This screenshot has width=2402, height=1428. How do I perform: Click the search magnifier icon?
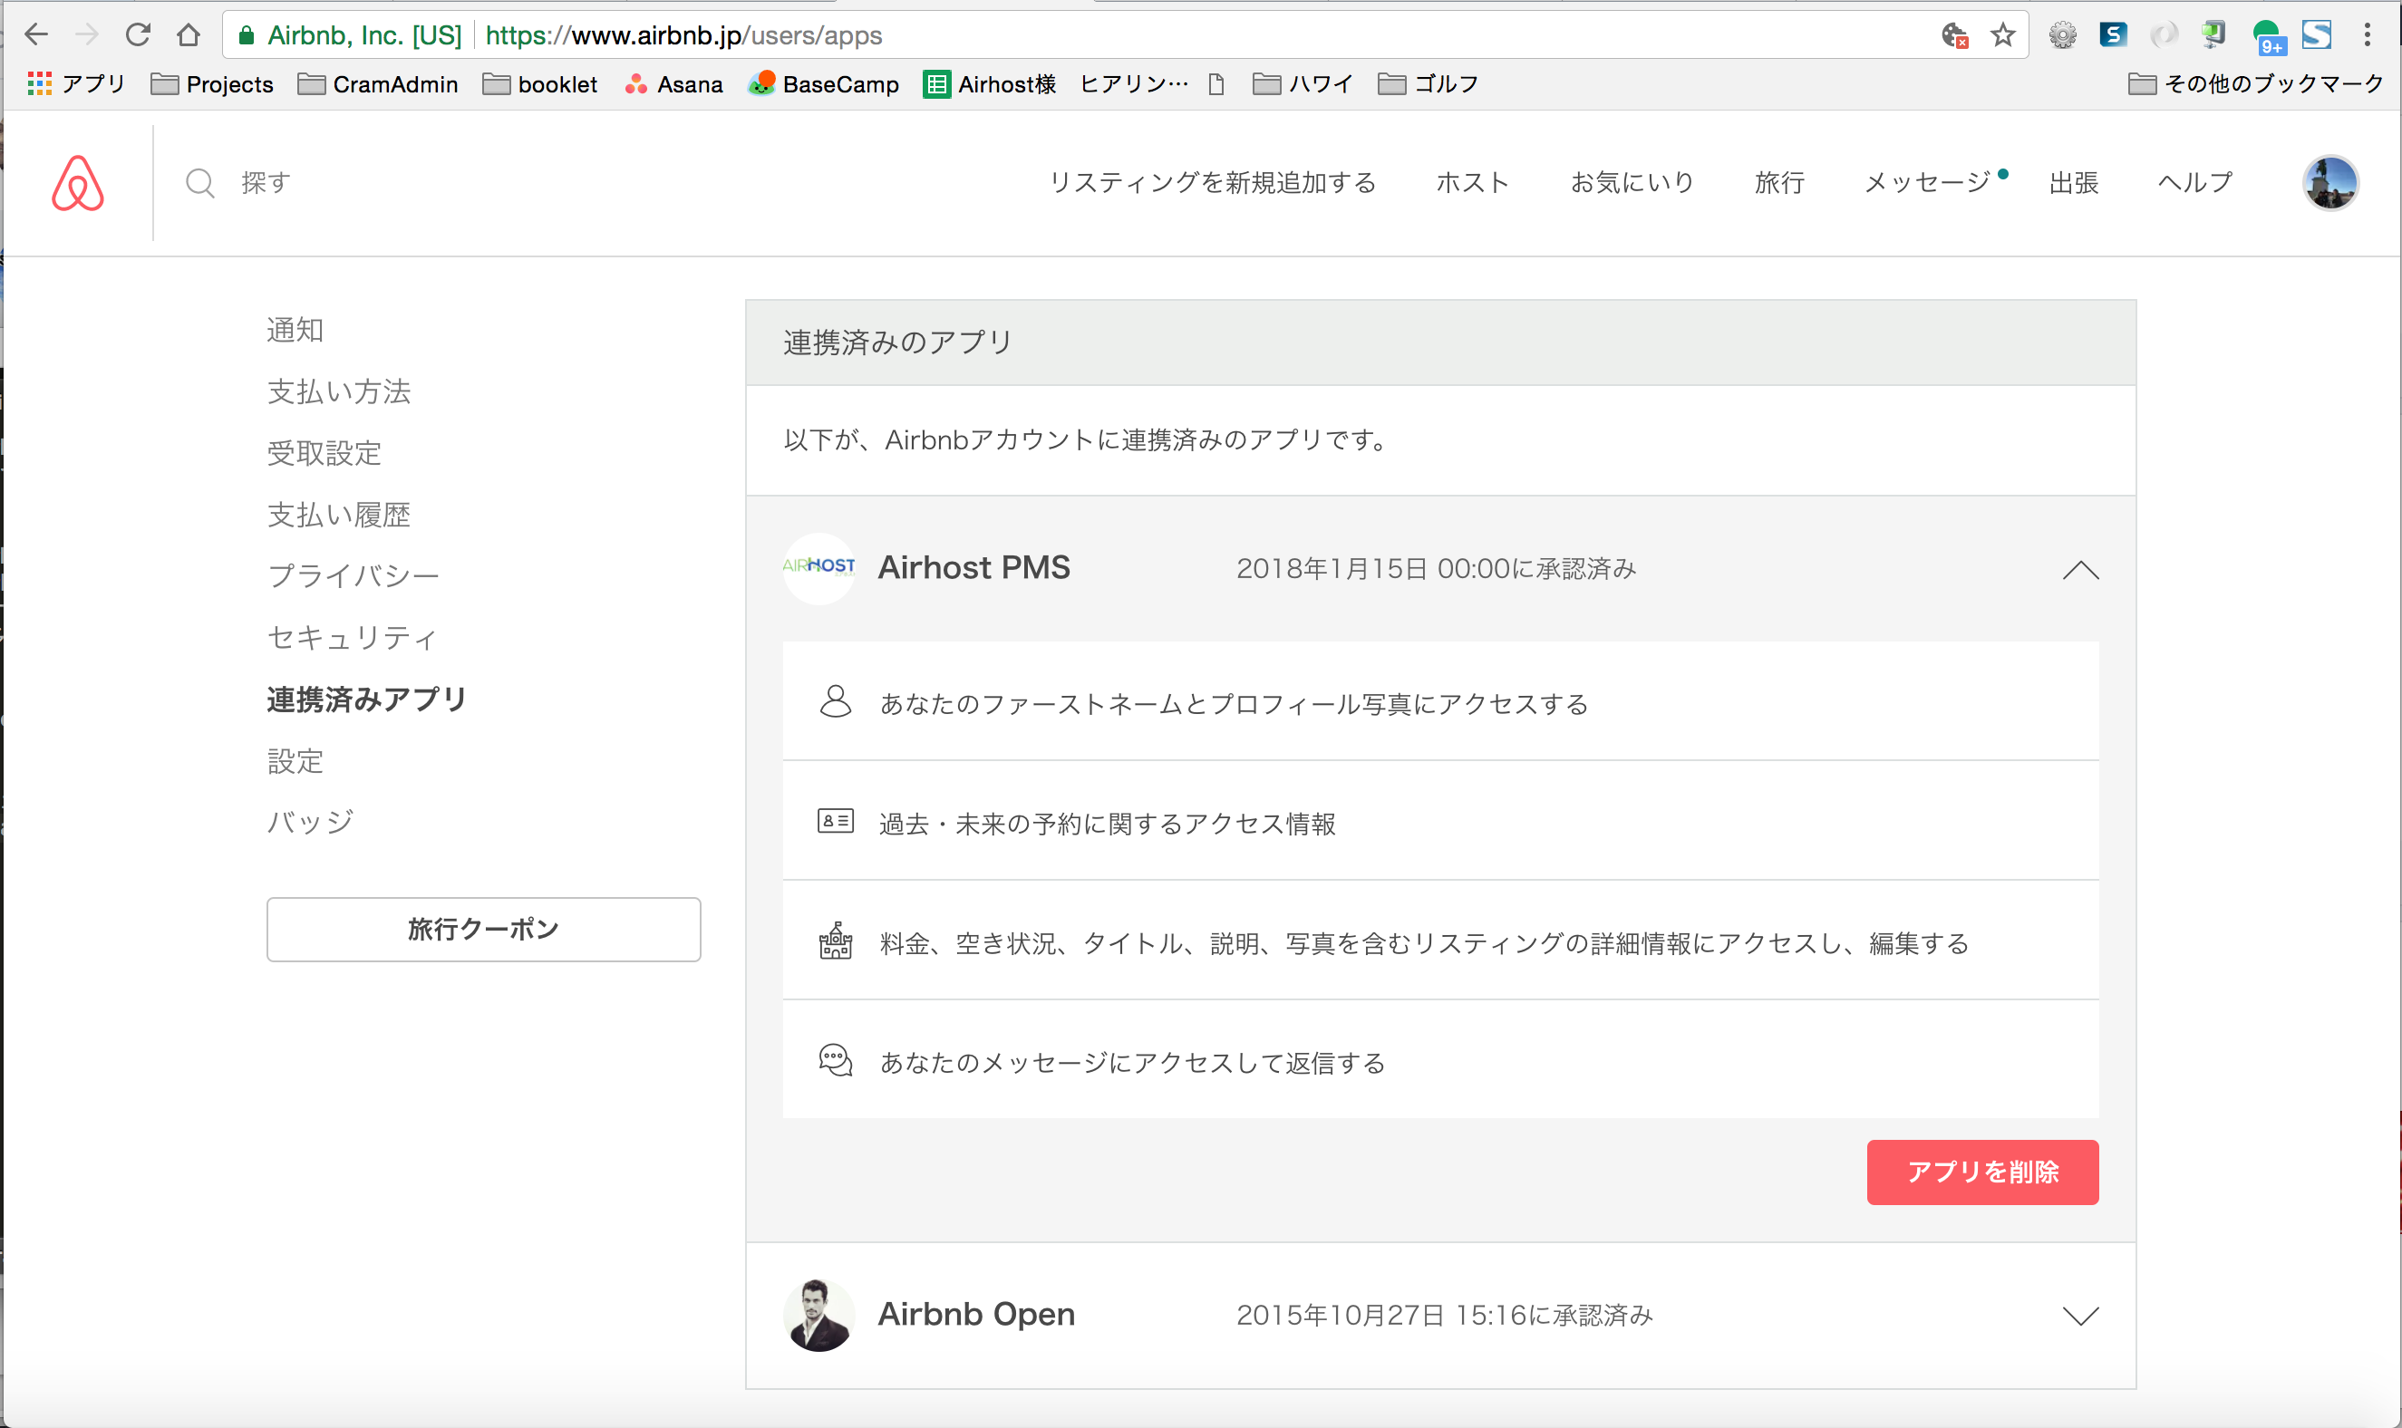point(200,183)
